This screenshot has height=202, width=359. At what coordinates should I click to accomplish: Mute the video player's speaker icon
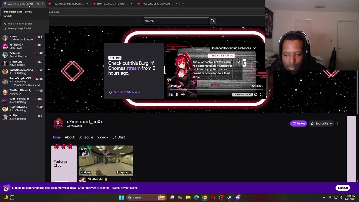coord(183,95)
